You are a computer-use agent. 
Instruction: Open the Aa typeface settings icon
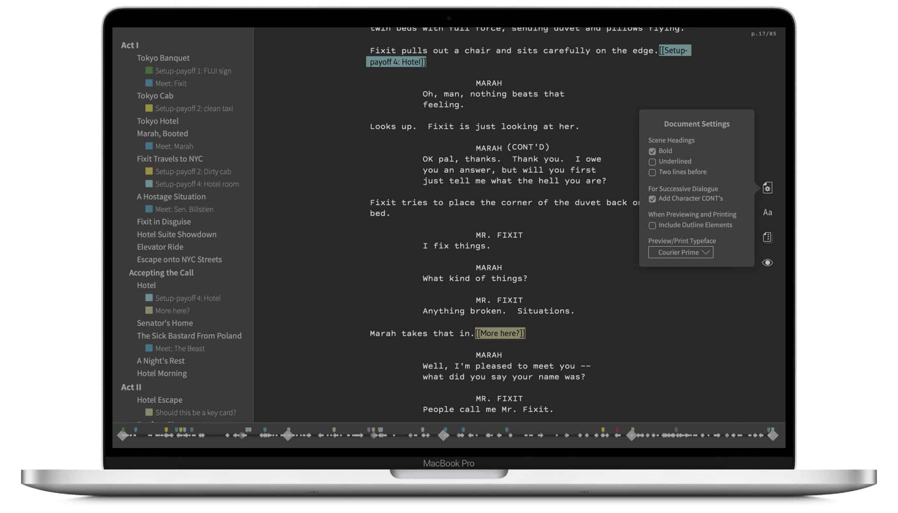(x=767, y=212)
